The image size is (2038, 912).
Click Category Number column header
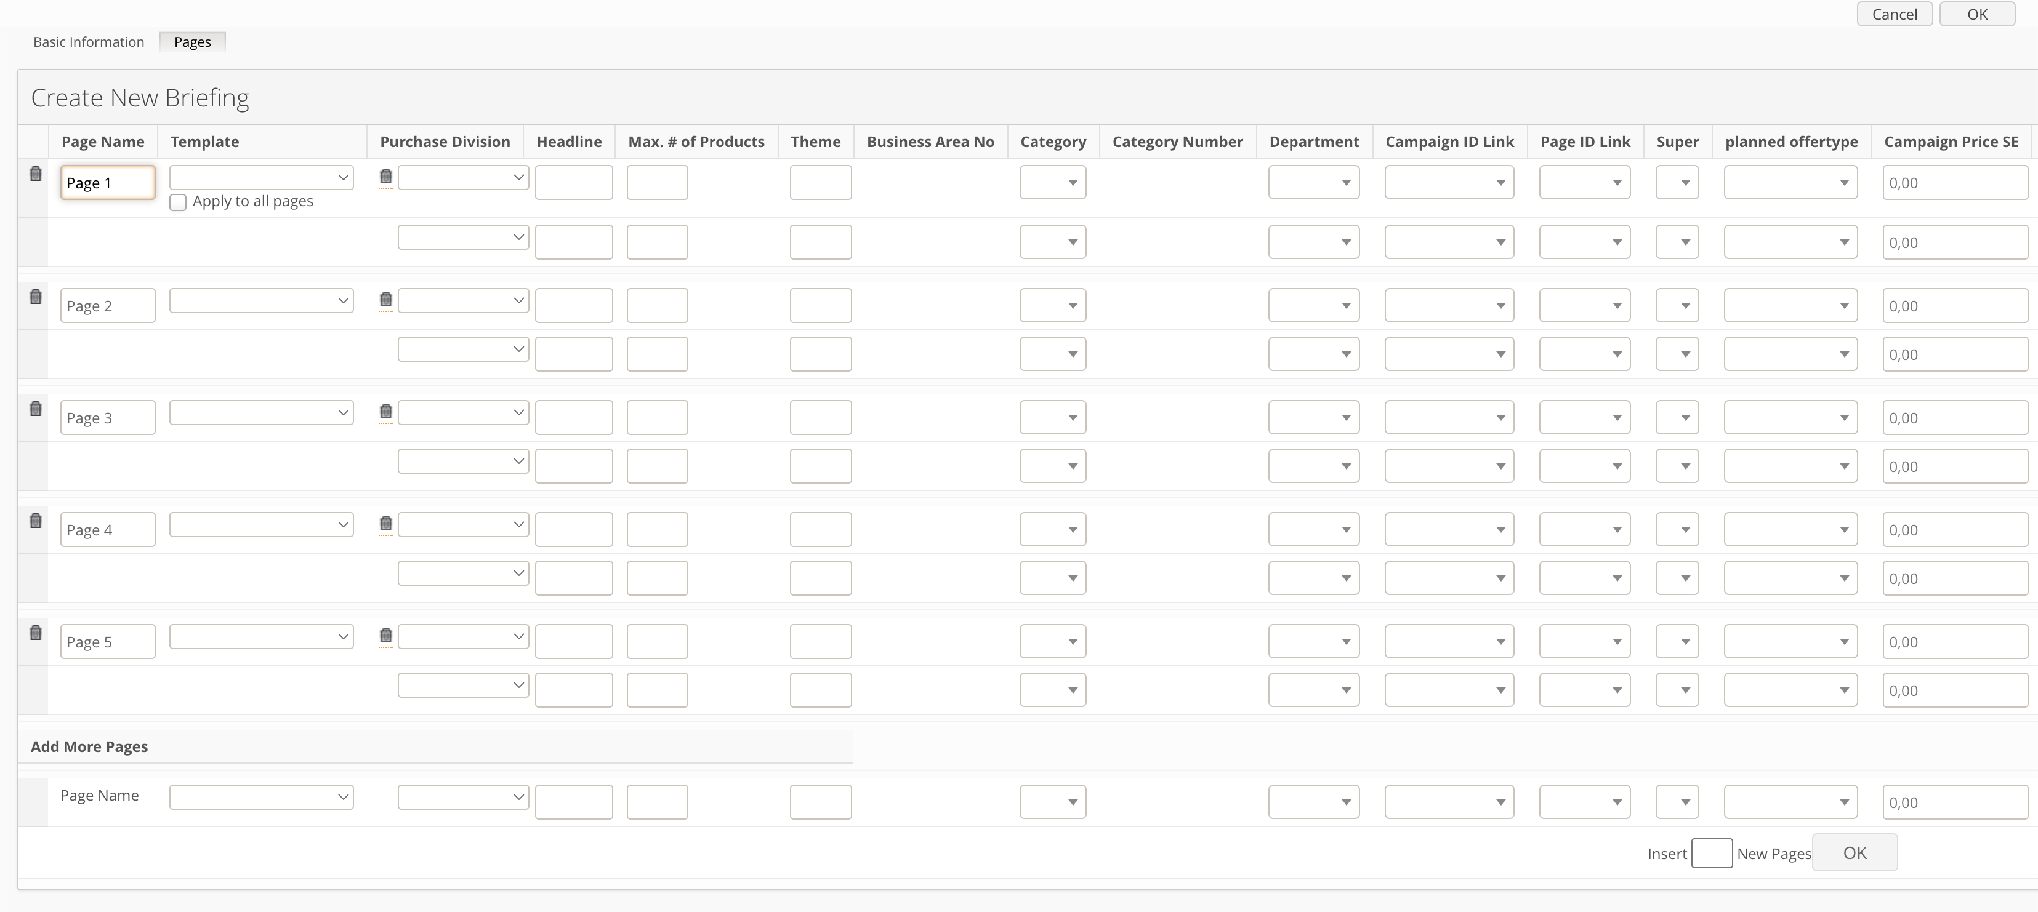pyautogui.click(x=1177, y=142)
